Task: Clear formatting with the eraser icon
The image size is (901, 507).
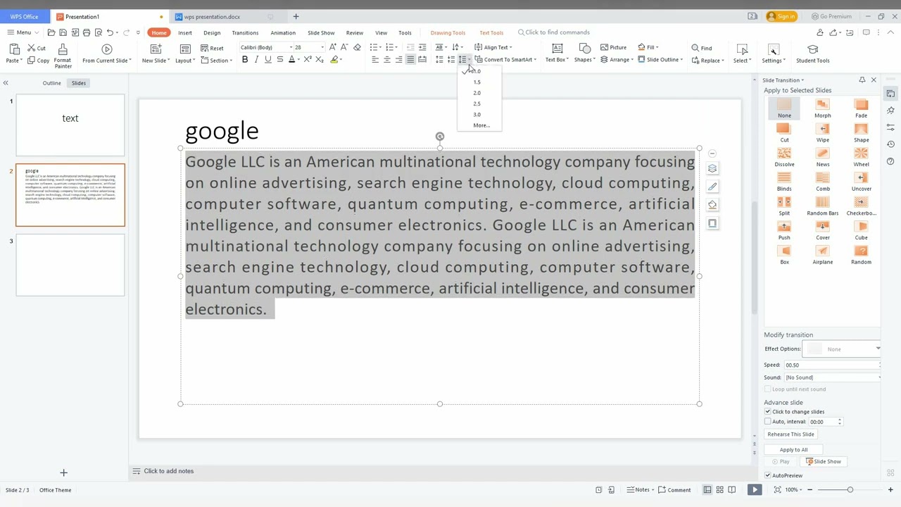Action: point(357,47)
